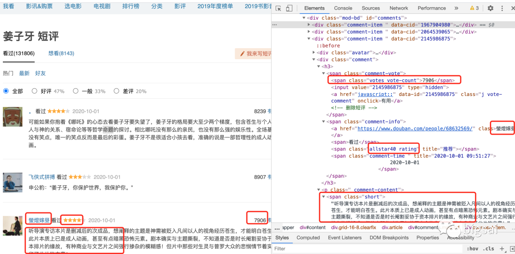Click the yellow warning count indicator
This screenshot has width=515, height=254.
[474, 8]
